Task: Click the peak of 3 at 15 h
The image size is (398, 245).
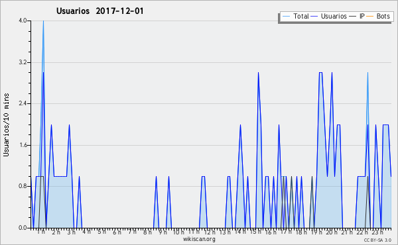Action: point(258,73)
